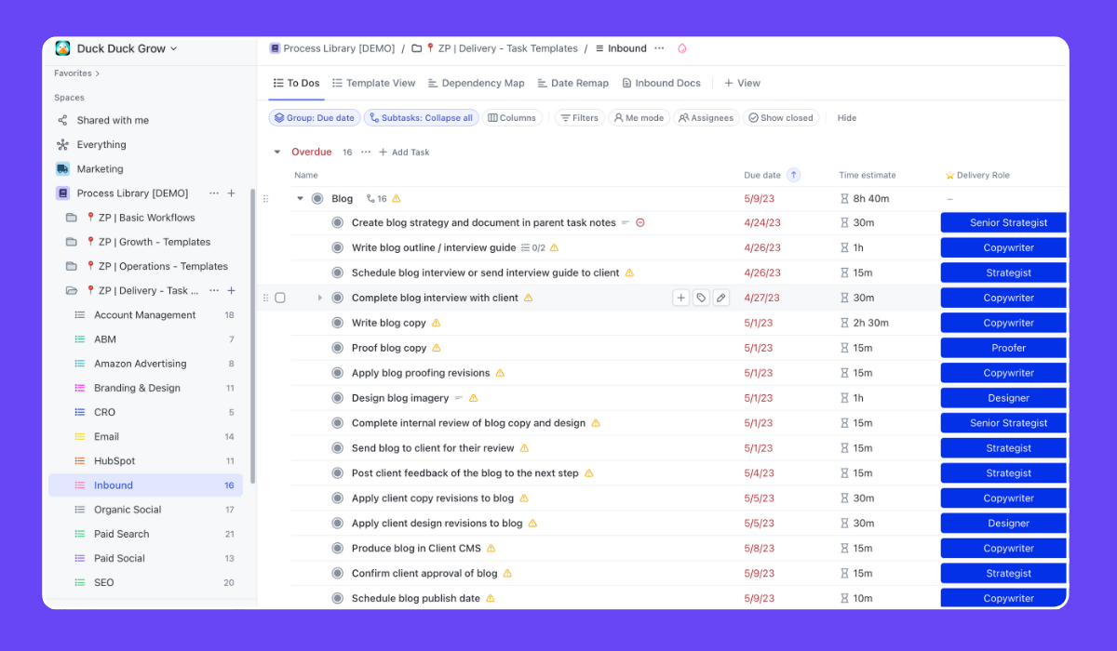The height and width of the screenshot is (651, 1117).
Task: Click the tag icon on Complete blog interview row
Action: (701, 298)
